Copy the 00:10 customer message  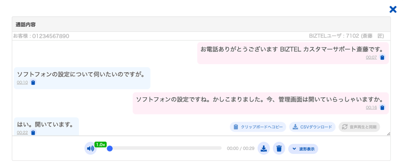(33, 83)
